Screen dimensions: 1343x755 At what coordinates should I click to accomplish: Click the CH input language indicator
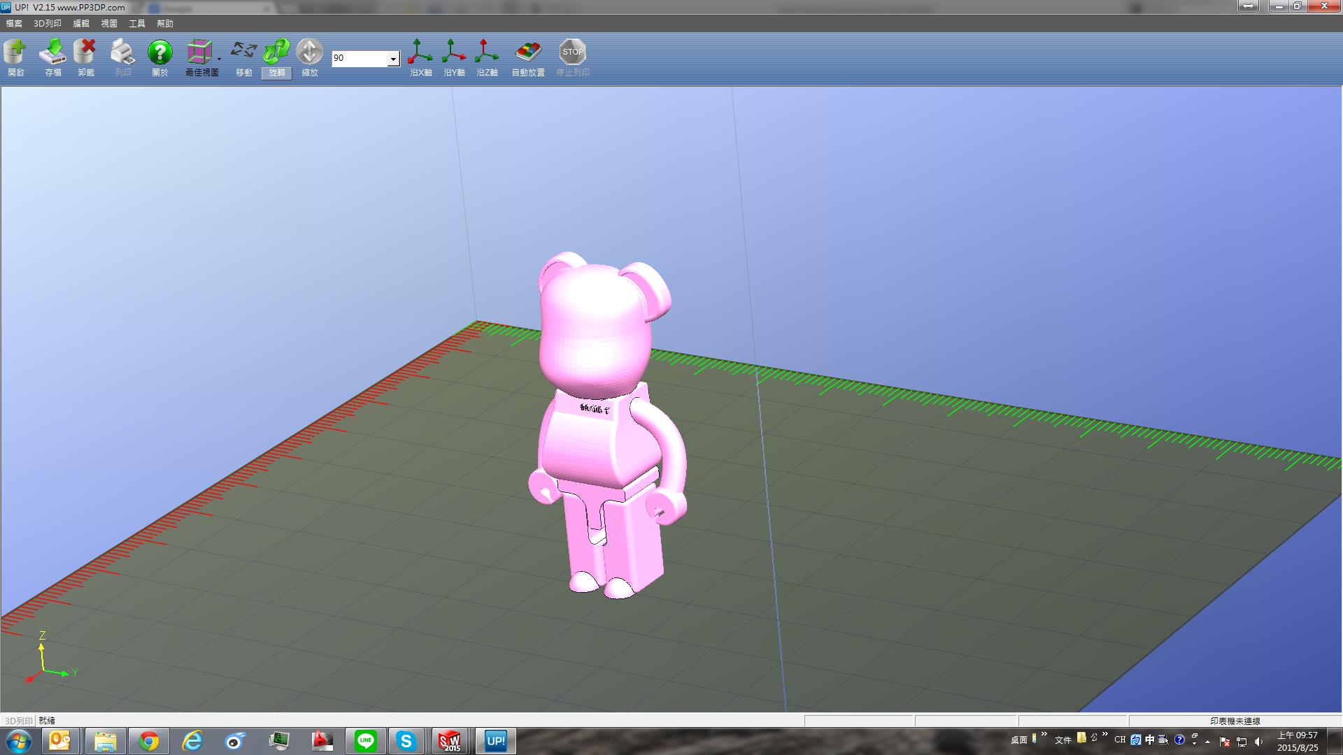tap(1120, 740)
